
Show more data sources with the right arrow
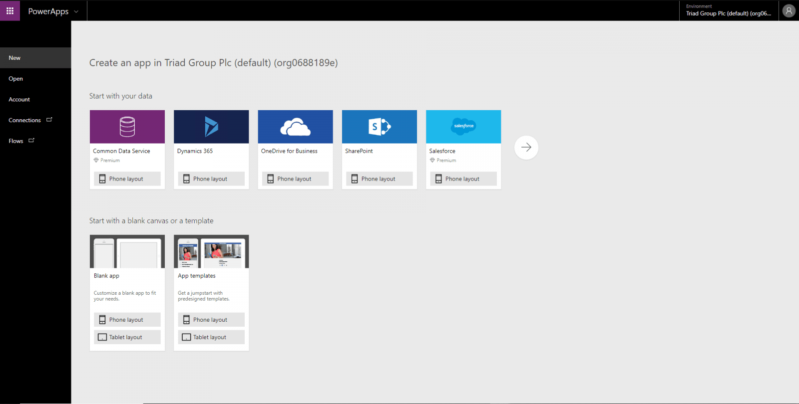526,147
